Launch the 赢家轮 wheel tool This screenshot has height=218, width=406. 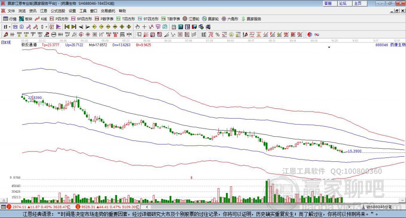tap(211, 19)
